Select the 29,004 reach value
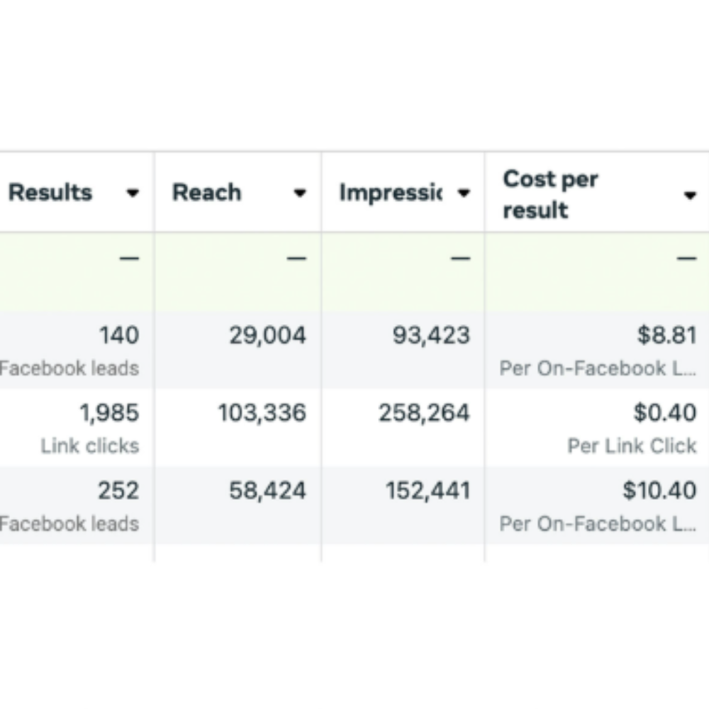Image resolution: width=709 pixels, height=709 pixels. pyautogui.click(x=267, y=335)
